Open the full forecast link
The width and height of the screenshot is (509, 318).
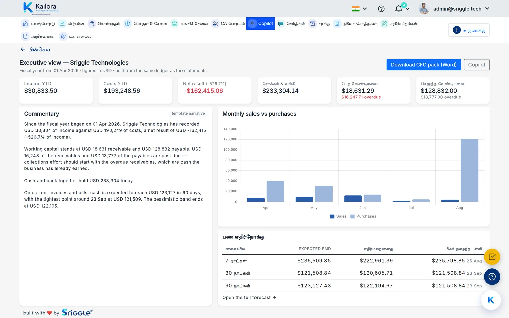(x=249, y=298)
